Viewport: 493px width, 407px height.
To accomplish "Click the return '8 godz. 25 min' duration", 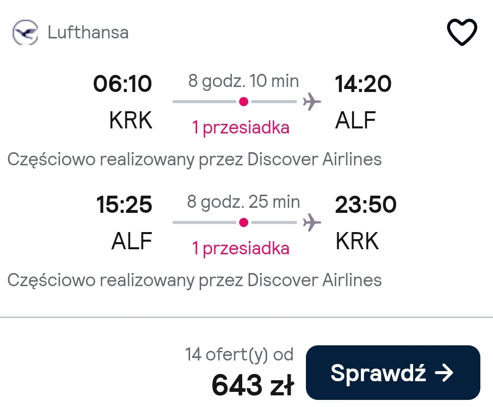I will tap(243, 202).
